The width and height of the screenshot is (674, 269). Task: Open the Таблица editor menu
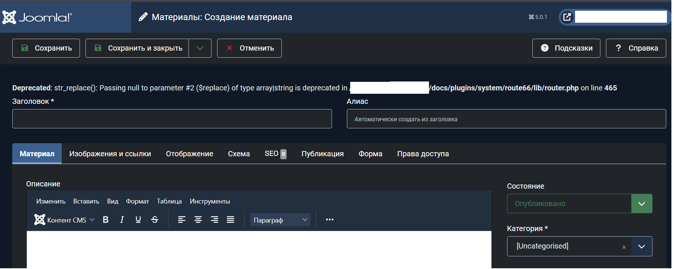[x=169, y=201]
